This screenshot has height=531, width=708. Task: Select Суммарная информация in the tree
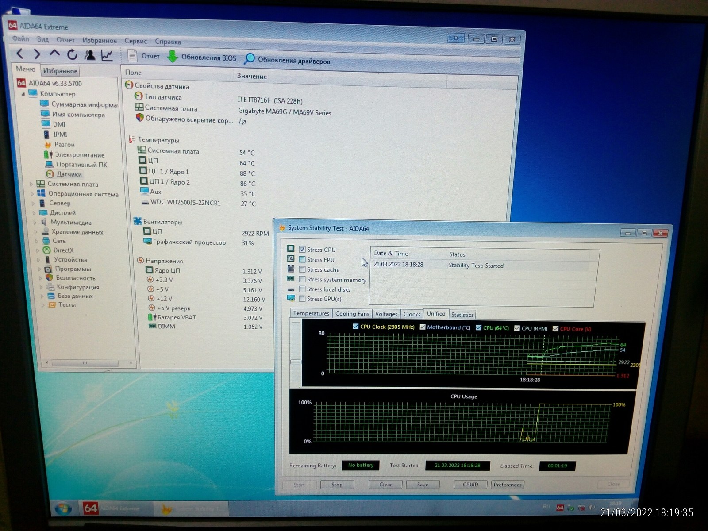(x=79, y=104)
